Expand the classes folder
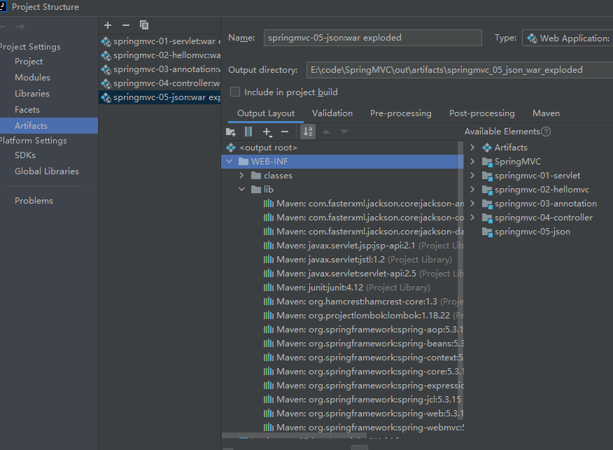 point(242,176)
